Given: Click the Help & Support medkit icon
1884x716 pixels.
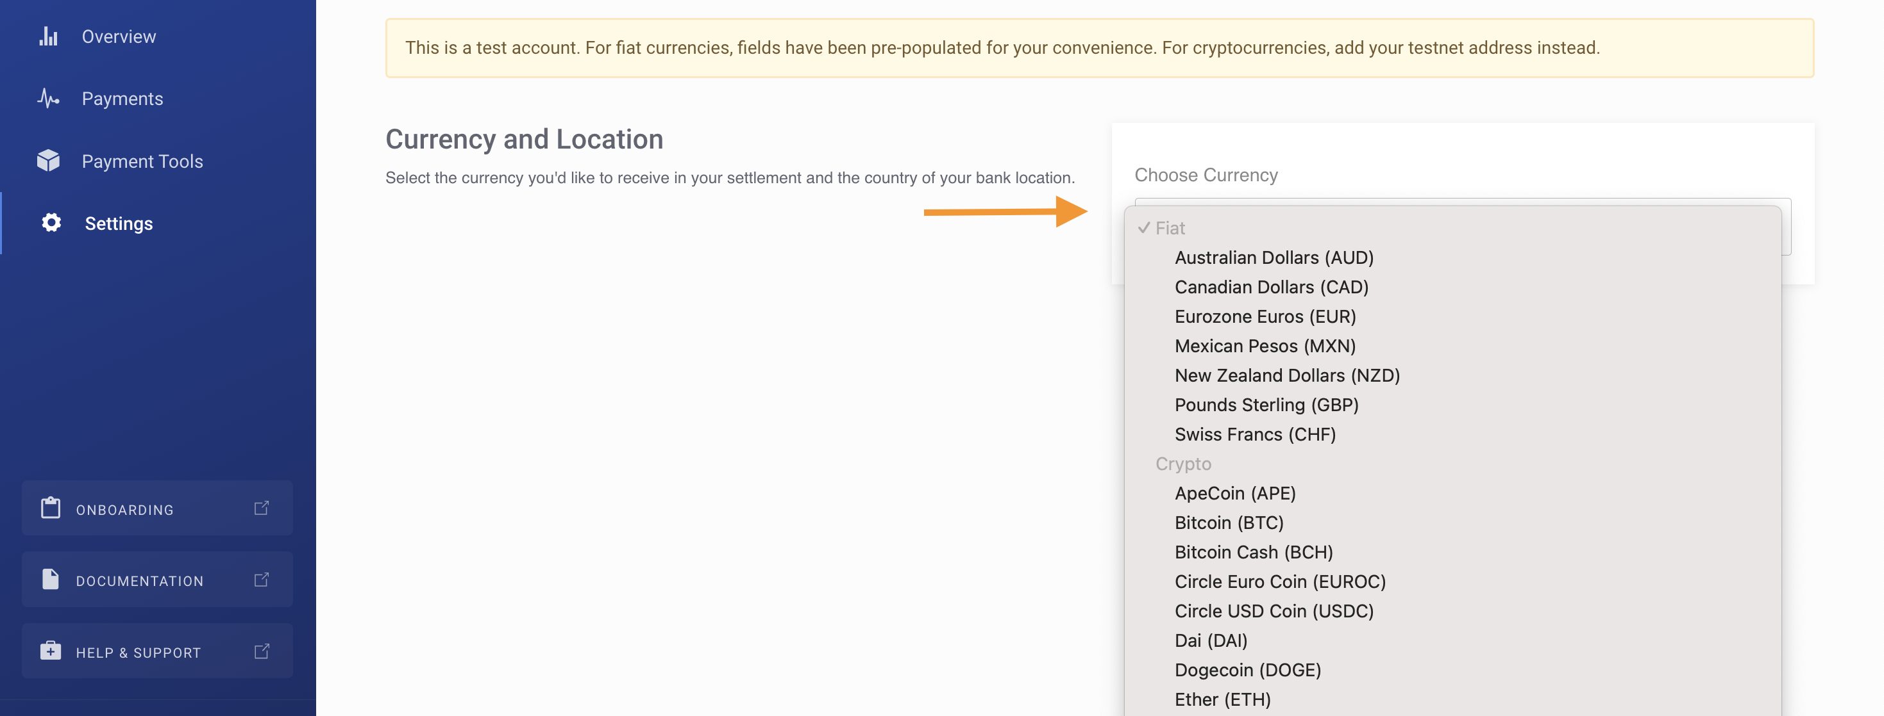Looking at the screenshot, I should [x=51, y=650].
